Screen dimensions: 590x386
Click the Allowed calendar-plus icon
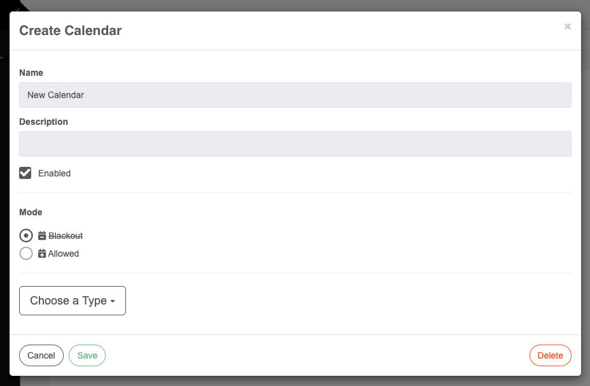42,254
